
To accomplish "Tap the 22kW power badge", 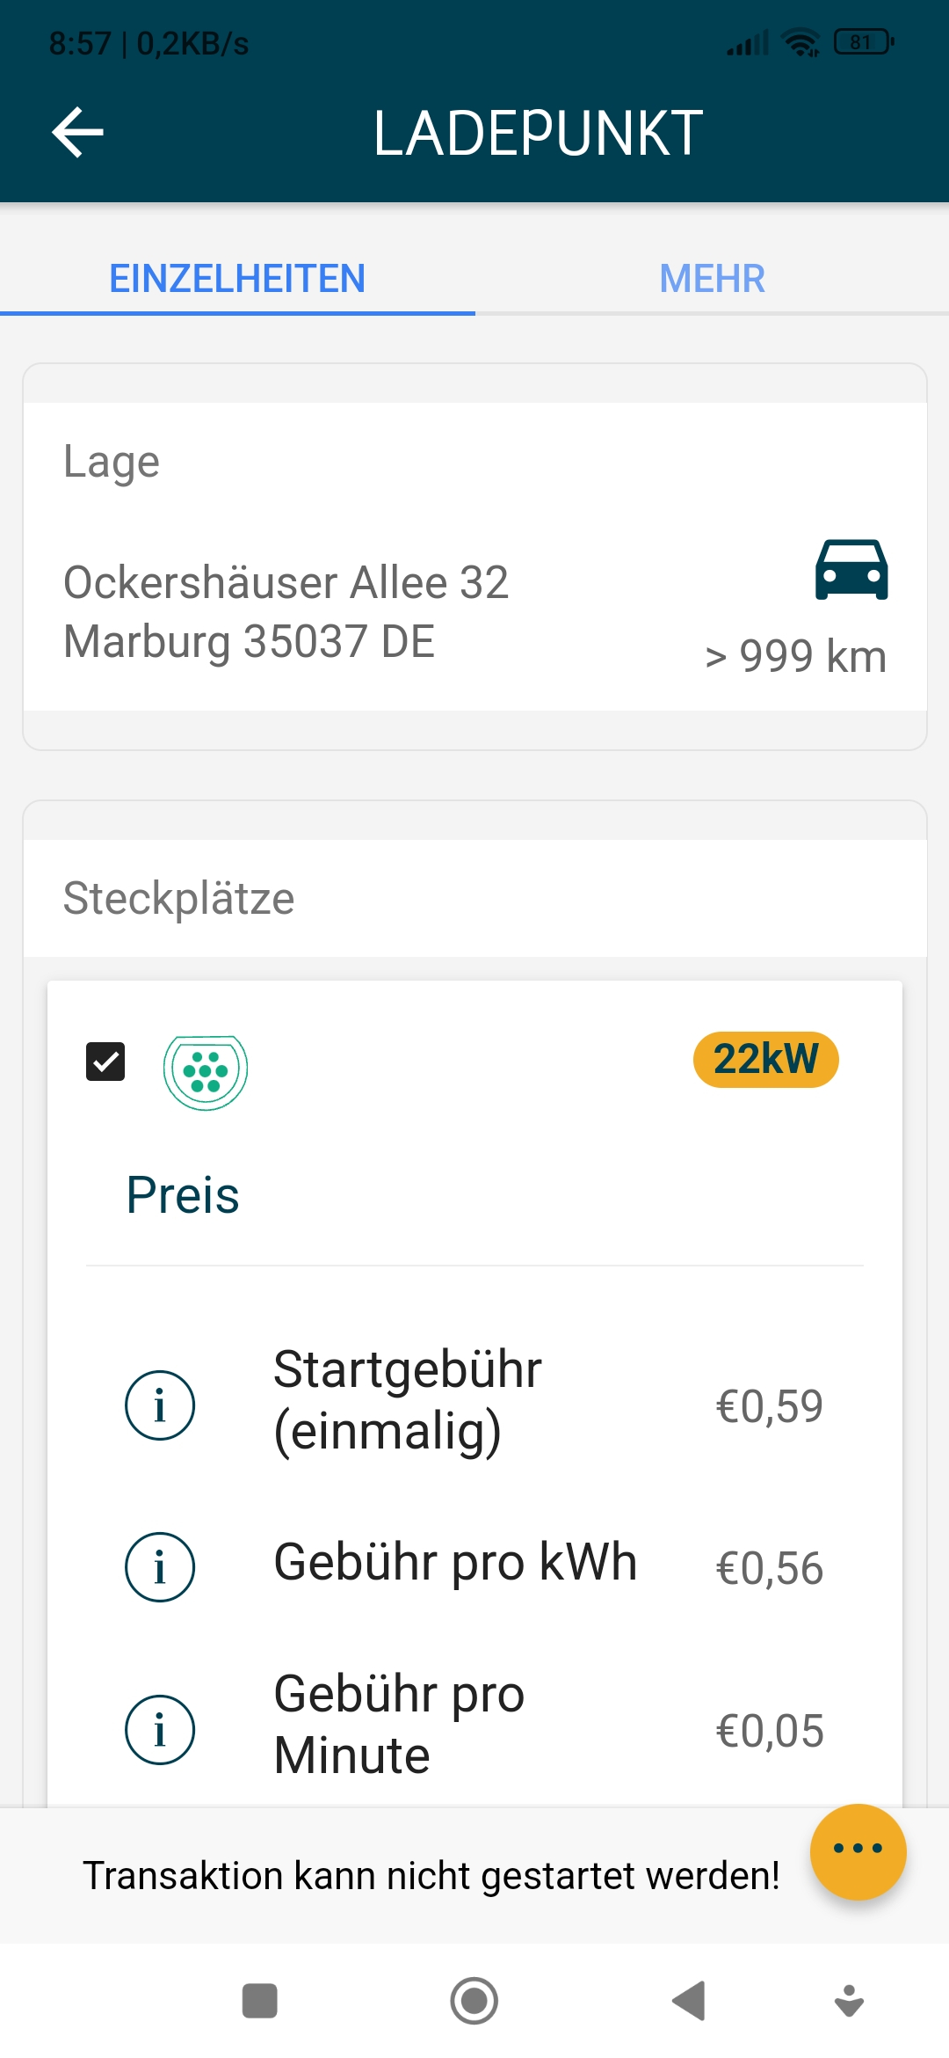I will [x=765, y=1060].
